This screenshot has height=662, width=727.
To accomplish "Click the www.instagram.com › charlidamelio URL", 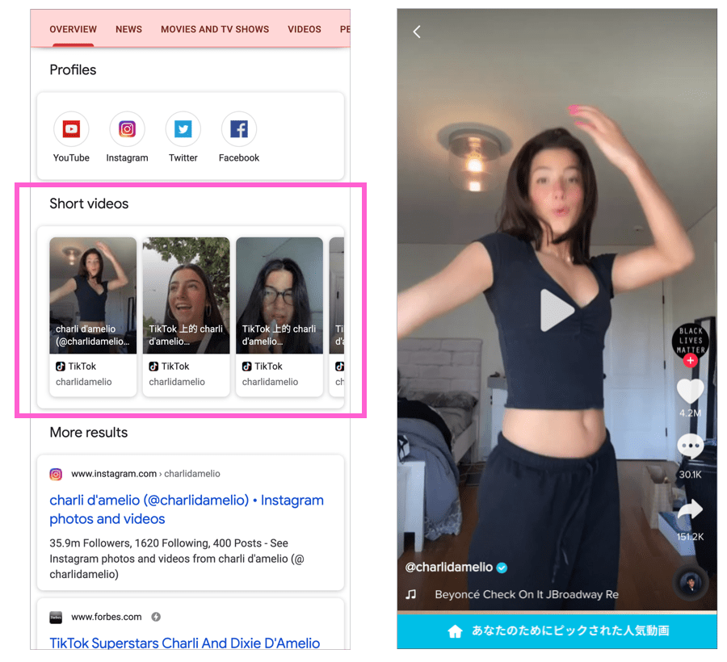I will tap(145, 474).
